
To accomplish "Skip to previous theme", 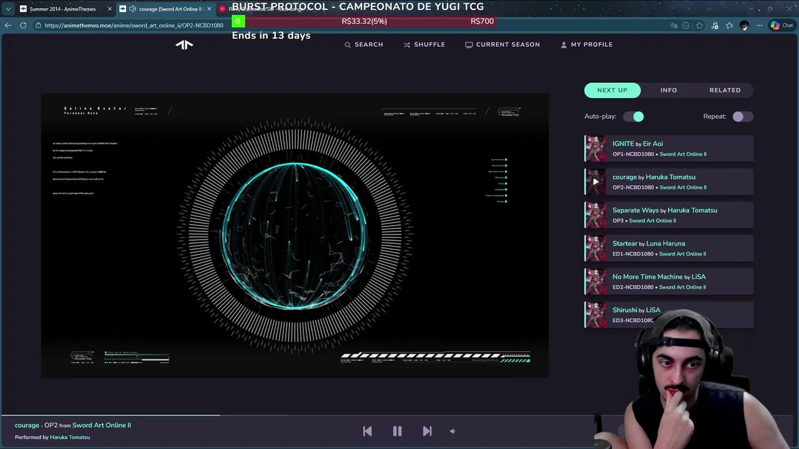I will (x=367, y=431).
